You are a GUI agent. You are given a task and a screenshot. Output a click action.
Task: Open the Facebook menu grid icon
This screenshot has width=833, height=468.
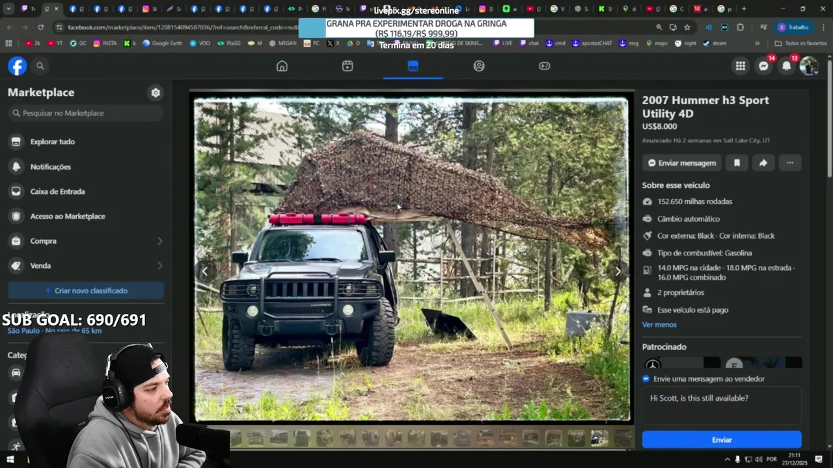[x=741, y=66]
